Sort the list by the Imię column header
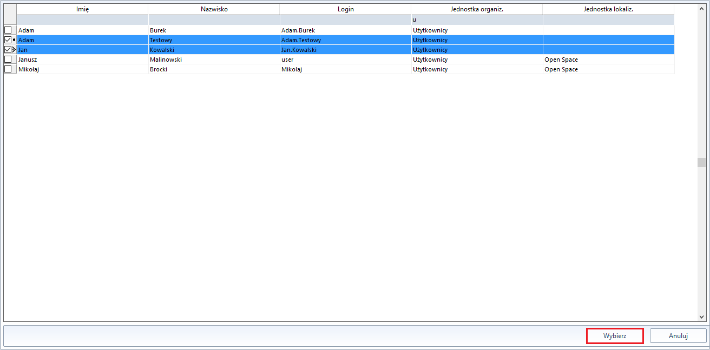 click(x=82, y=9)
